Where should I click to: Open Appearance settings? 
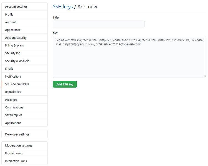point(24,30)
